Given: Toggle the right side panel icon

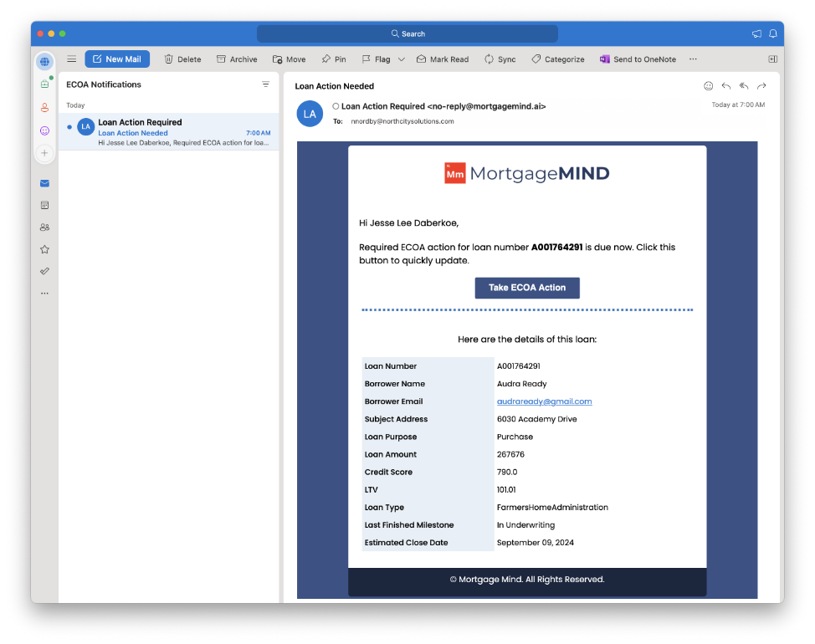Looking at the screenshot, I should [x=772, y=59].
